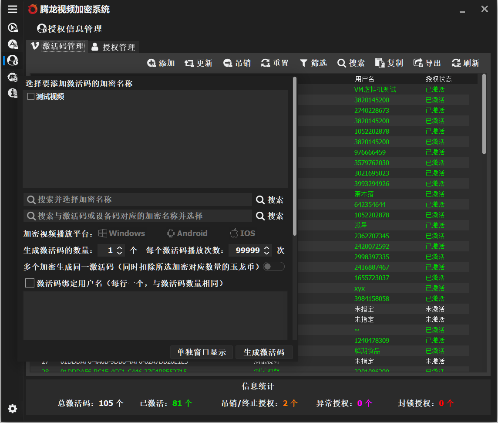Select the 2998397335 user row
This screenshot has width=498, height=423.
click(382, 257)
